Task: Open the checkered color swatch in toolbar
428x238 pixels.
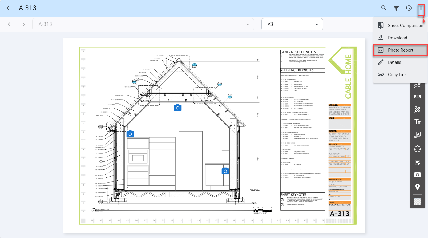Action: click(x=418, y=201)
